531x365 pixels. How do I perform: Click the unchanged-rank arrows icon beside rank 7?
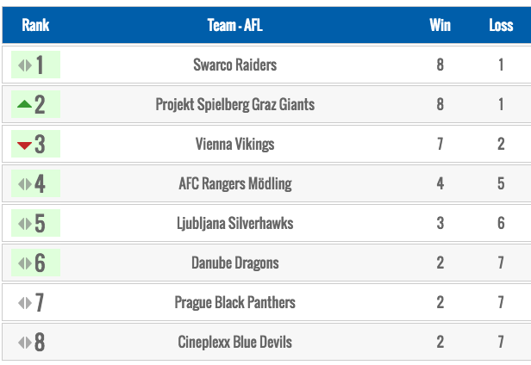(x=24, y=303)
